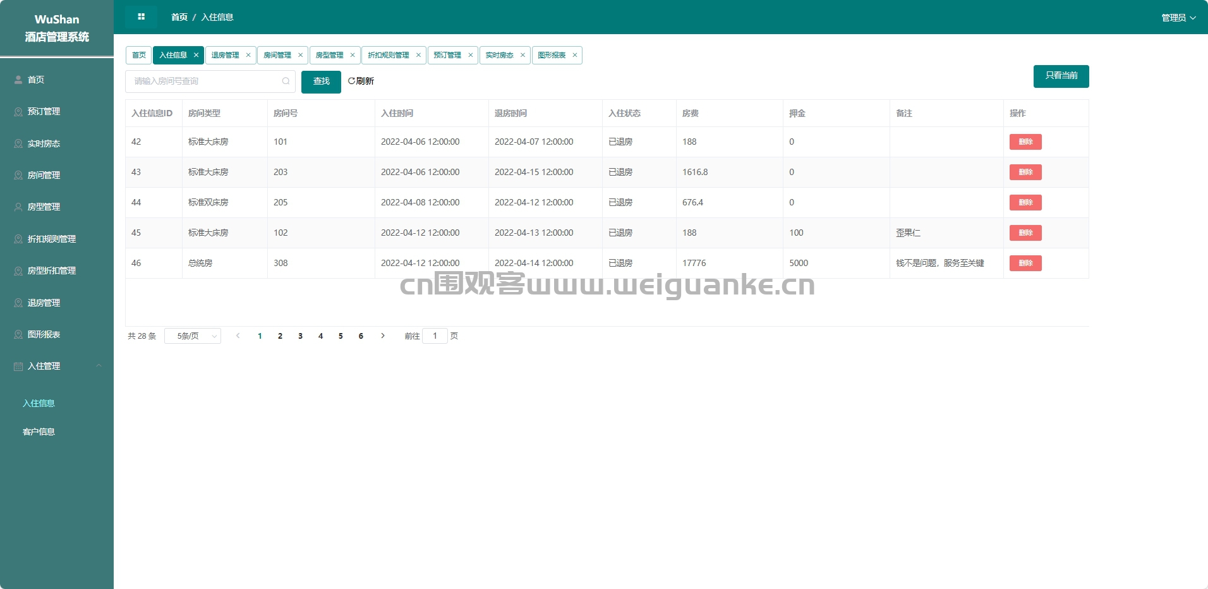Image resolution: width=1208 pixels, height=589 pixels.
Task: Close the 实时房态 tab
Action: 522,55
